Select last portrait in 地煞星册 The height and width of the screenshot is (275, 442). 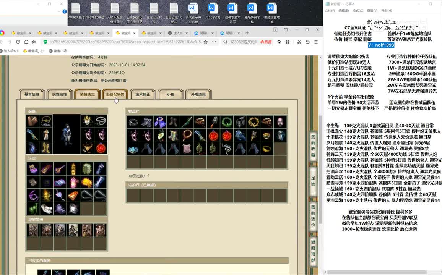[100, 230]
